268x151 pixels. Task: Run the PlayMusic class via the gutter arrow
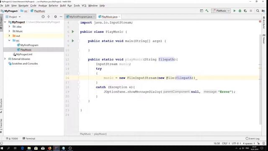[73, 32]
